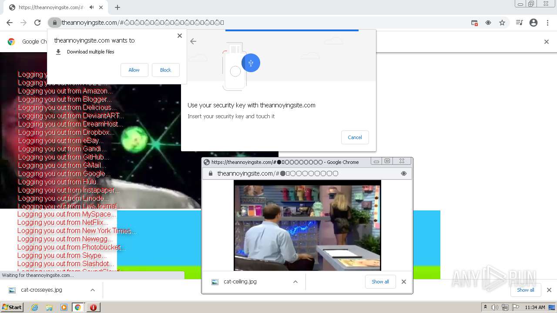Allow multiple file downloads

click(x=134, y=70)
